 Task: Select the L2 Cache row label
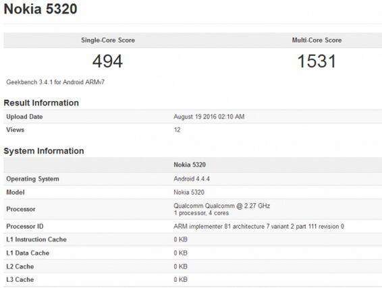(x=20, y=266)
